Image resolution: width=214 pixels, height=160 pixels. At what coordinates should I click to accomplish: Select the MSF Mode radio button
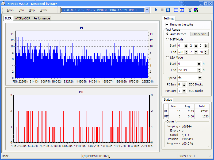[x=167, y=39]
